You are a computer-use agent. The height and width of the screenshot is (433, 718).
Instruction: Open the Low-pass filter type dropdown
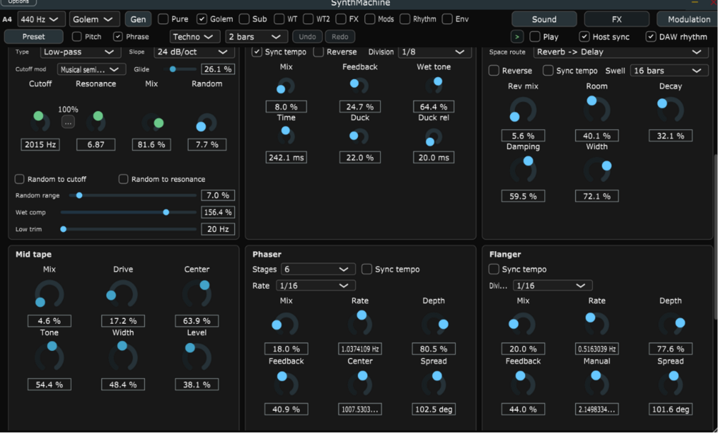click(81, 51)
